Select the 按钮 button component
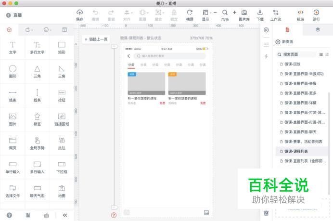Image resolution: width=333 pixels, height=221 pixels. pos(62,96)
